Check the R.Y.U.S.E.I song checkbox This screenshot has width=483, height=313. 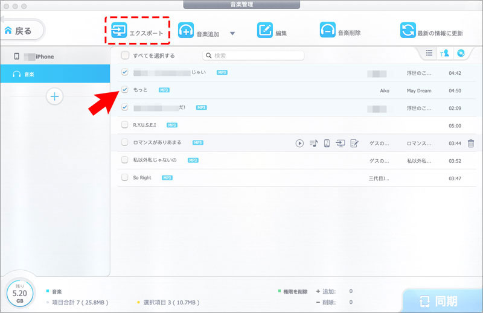125,125
